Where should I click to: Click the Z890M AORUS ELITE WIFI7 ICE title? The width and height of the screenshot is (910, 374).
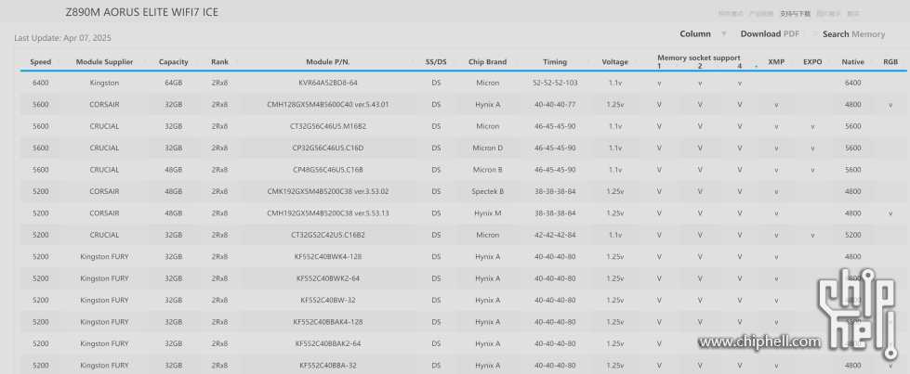pyautogui.click(x=142, y=12)
